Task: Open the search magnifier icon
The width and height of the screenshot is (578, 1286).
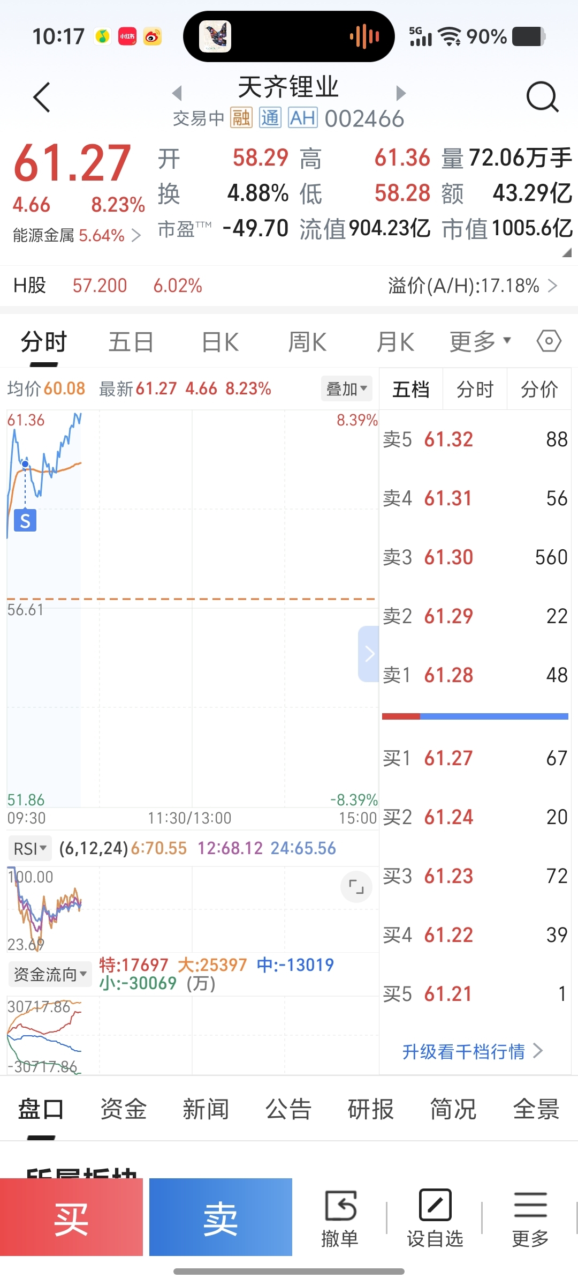Action: coord(542,97)
